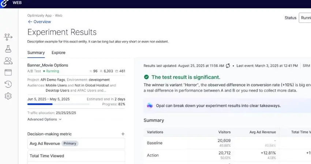Click the Action variation row
This screenshot has width=311, height=164.
[227, 155]
